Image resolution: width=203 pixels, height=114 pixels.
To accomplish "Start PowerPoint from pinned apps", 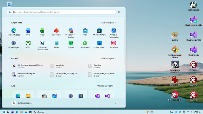I will [x=56, y=32].
